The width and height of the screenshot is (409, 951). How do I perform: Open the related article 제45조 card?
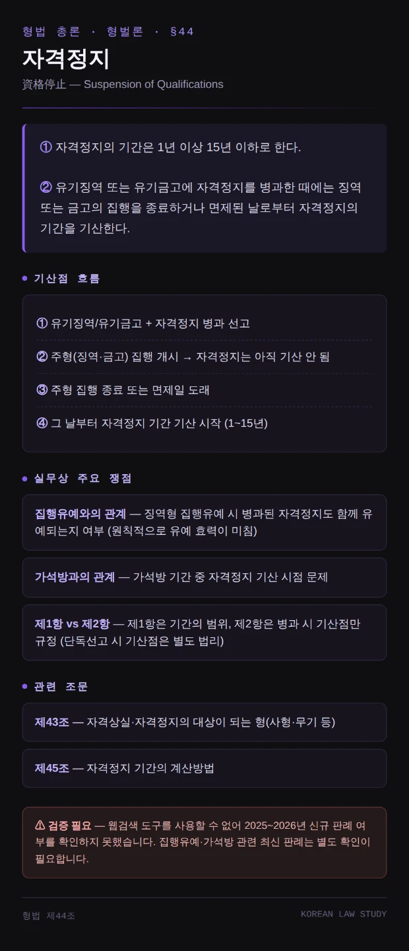204,769
